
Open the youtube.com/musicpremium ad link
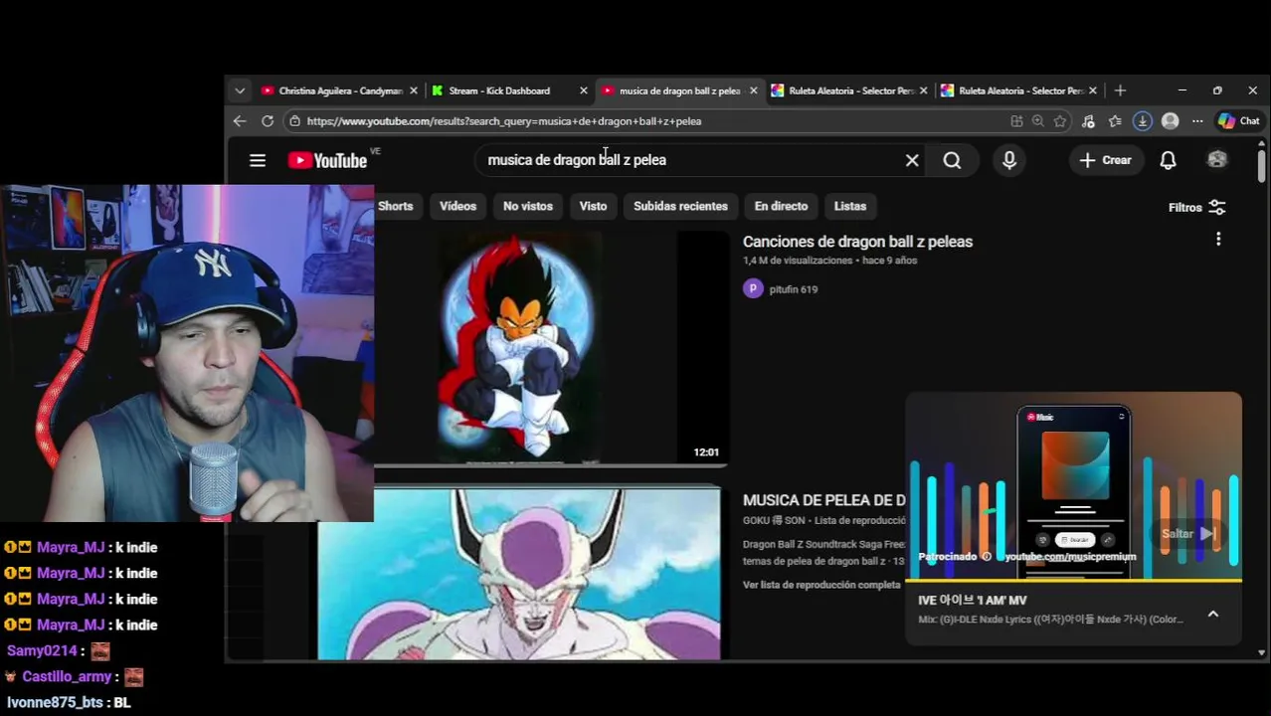tap(1070, 557)
